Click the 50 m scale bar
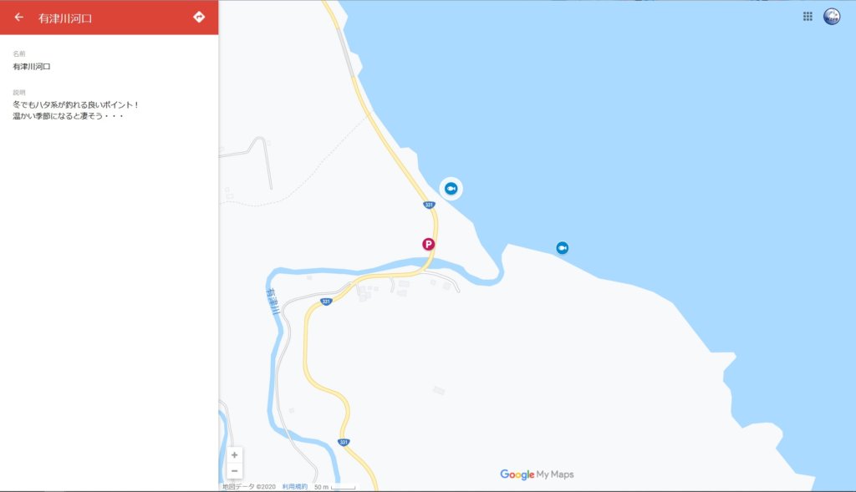856x492 pixels. point(334,486)
